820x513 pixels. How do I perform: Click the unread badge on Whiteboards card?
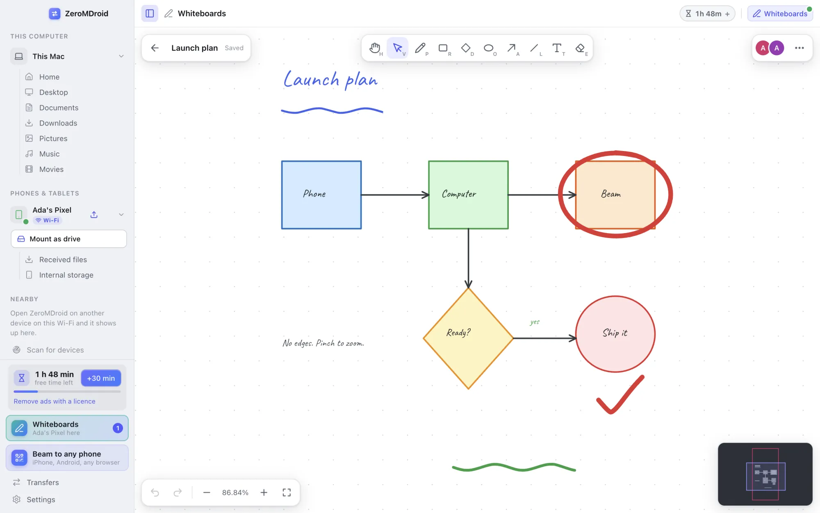click(118, 428)
